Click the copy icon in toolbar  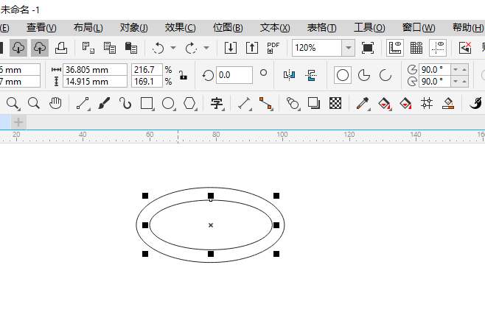(110, 48)
